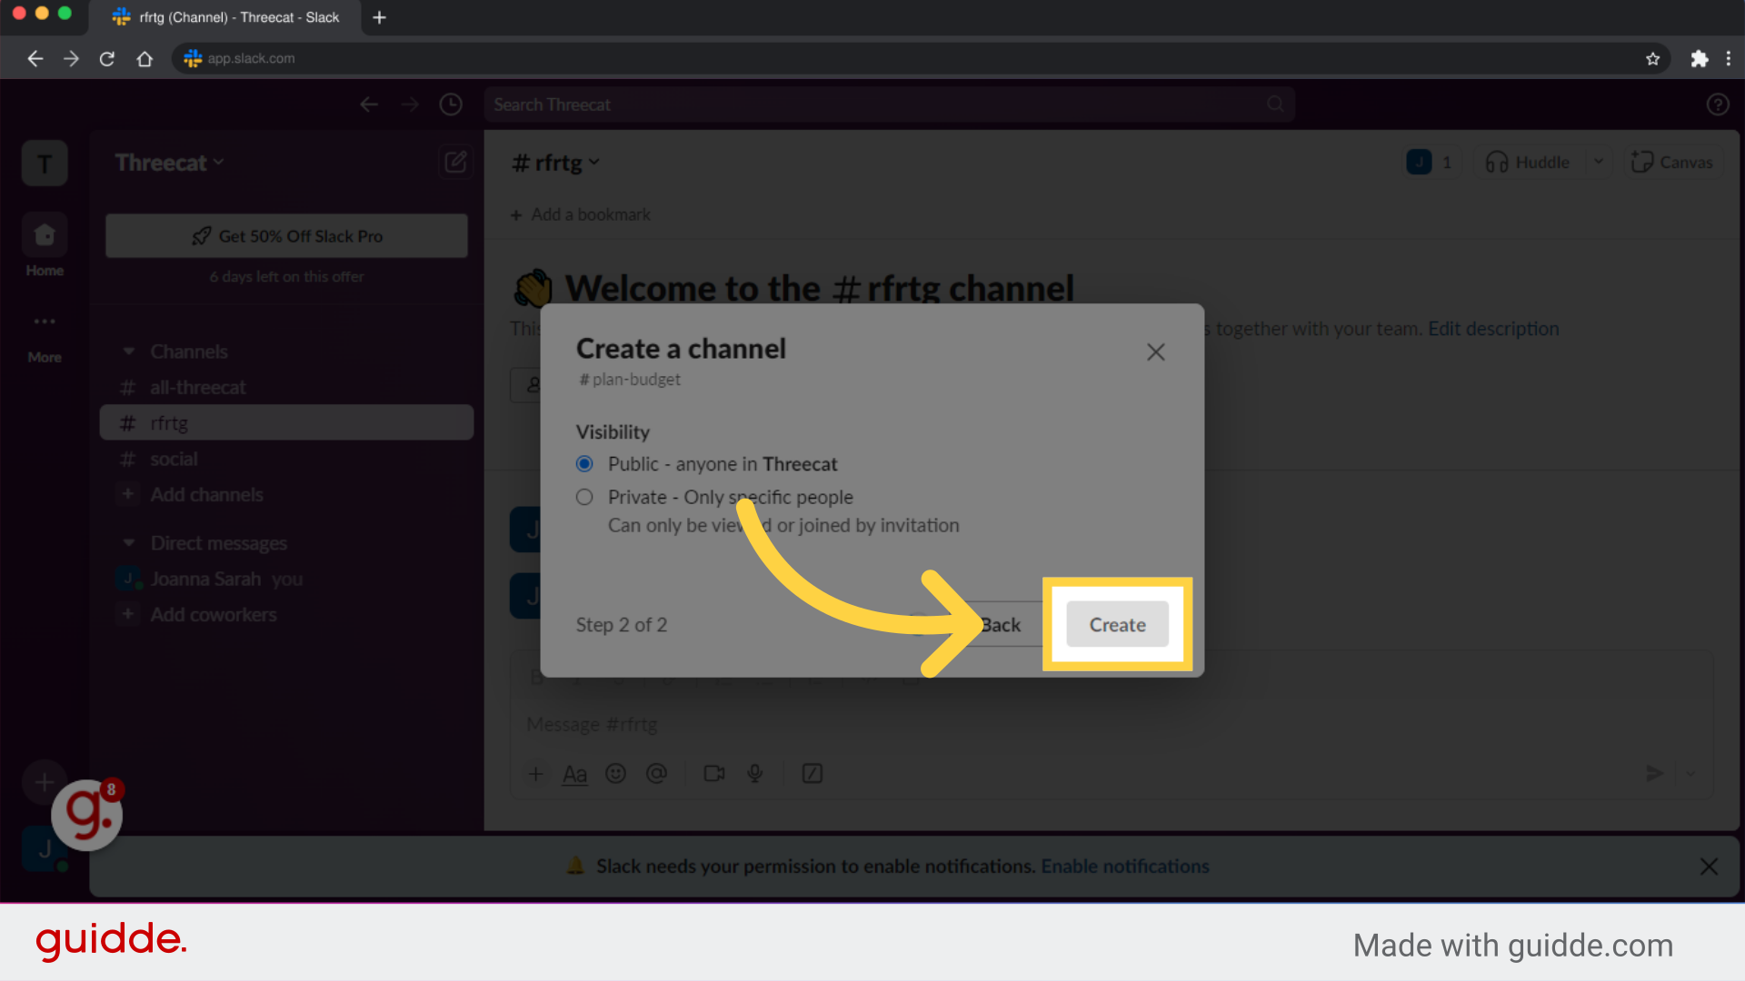1745x981 pixels.
Task: Open a Canvas for the rfrtg channel
Action: pyautogui.click(x=1671, y=162)
